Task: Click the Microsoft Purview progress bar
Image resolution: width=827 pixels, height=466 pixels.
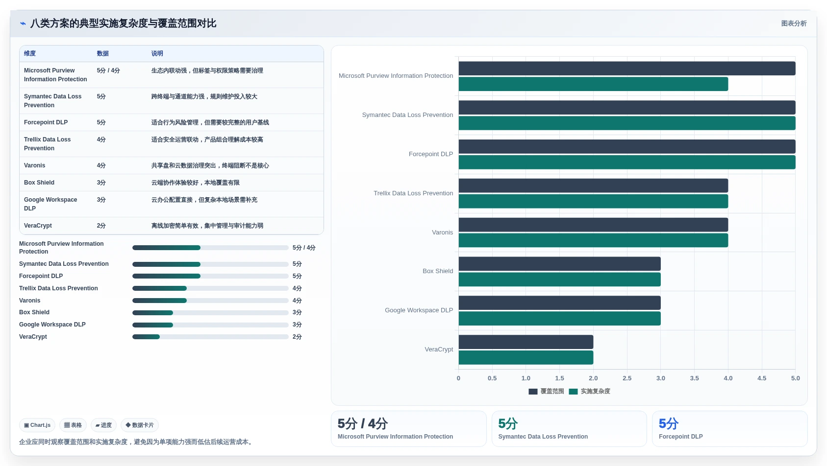Action: (x=210, y=248)
